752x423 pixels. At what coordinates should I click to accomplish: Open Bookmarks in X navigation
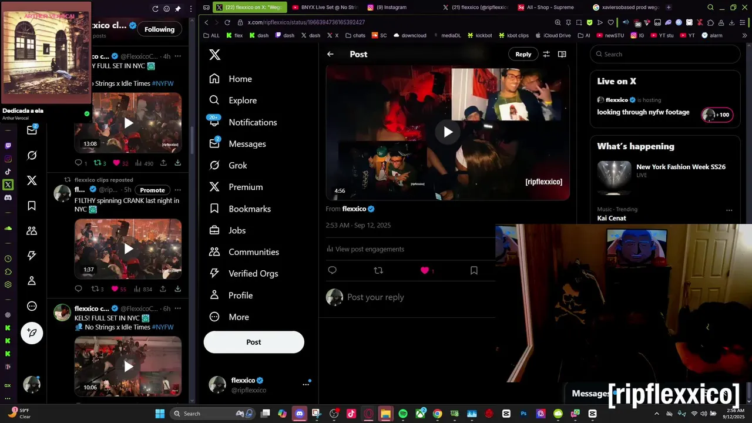pyautogui.click(x=240, y=209)
